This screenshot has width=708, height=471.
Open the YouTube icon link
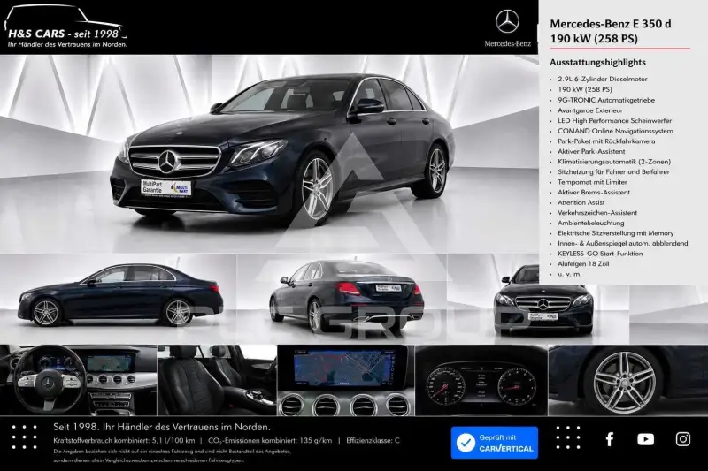tap(646, 439)
